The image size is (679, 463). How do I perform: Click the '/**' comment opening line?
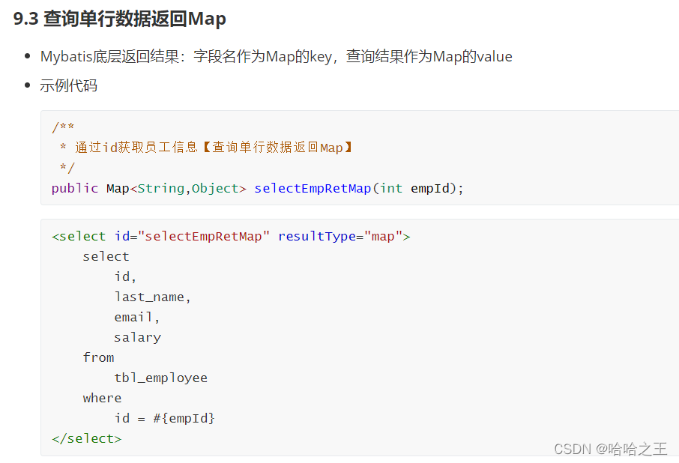pyautogui.click(x=63, y=127)
